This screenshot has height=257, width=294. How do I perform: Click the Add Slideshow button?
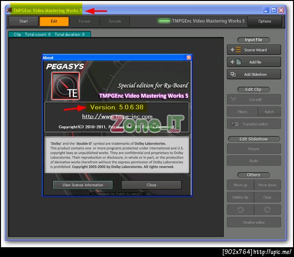click(x=254, y=74)
